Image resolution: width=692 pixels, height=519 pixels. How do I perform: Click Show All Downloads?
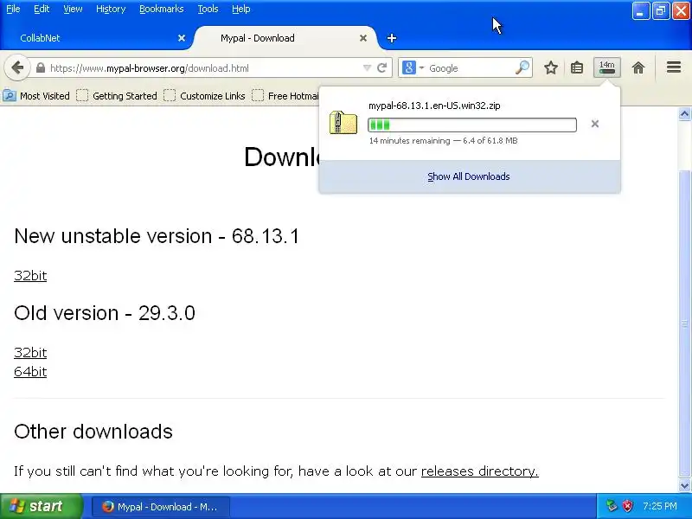point(469,176)
